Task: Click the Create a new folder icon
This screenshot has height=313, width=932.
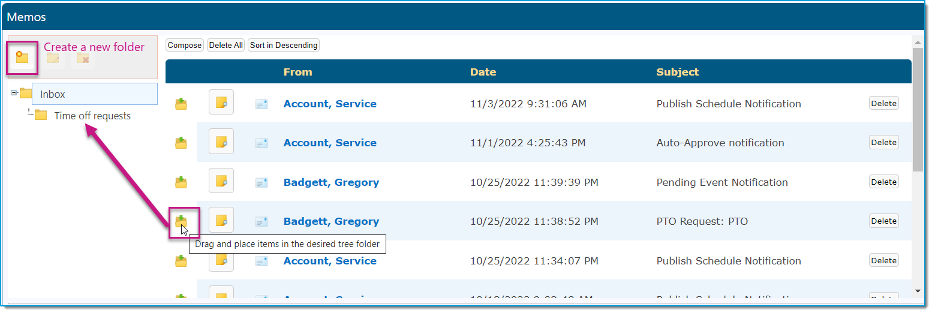Action: [22, 58]
